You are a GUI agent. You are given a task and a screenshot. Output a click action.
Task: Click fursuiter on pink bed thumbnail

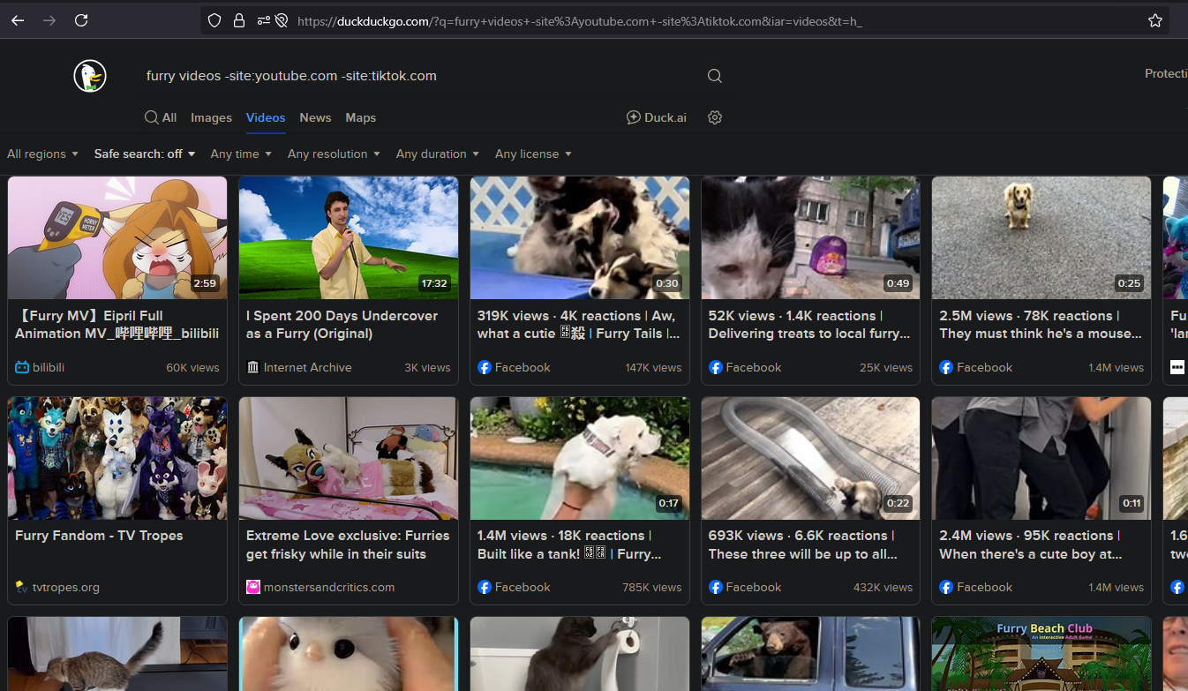pos(349,458)
